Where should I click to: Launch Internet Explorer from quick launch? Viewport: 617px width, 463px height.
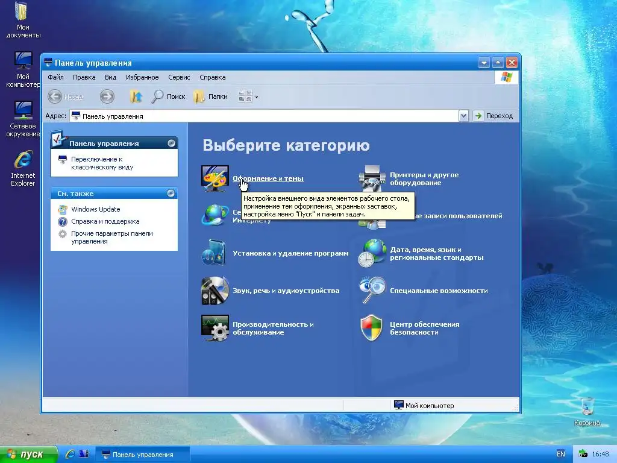pos(70,454)
